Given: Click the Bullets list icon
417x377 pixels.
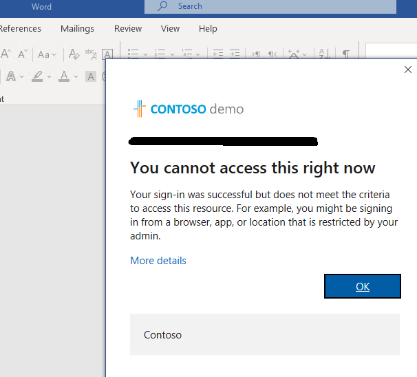Looking at the screenshot, I should (x=133, y=54).
